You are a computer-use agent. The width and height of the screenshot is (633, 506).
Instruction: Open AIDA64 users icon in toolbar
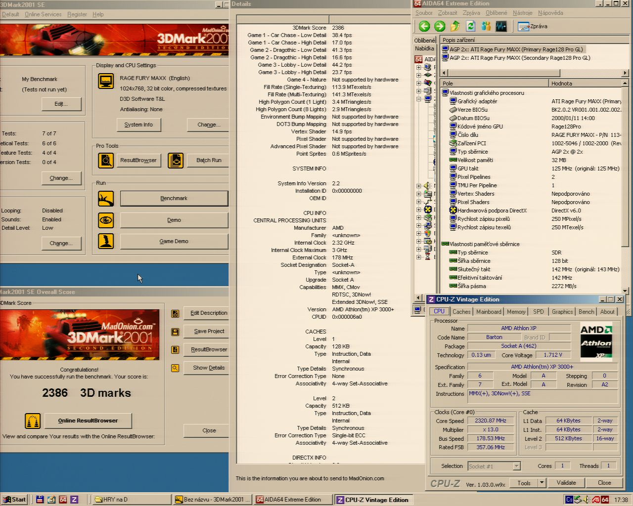coord(486,26)
